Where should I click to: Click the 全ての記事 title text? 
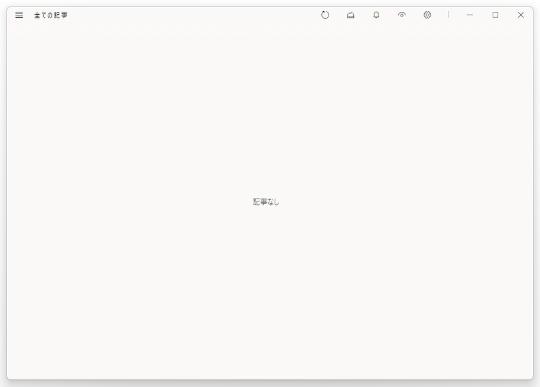(51, 15)
